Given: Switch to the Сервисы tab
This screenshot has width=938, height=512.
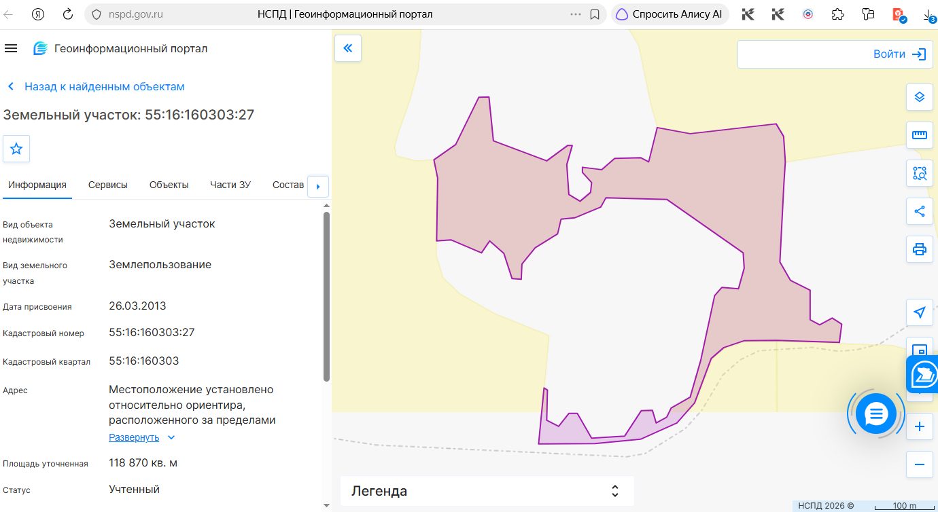Looking at the screenshot, I should pos(108,185).
